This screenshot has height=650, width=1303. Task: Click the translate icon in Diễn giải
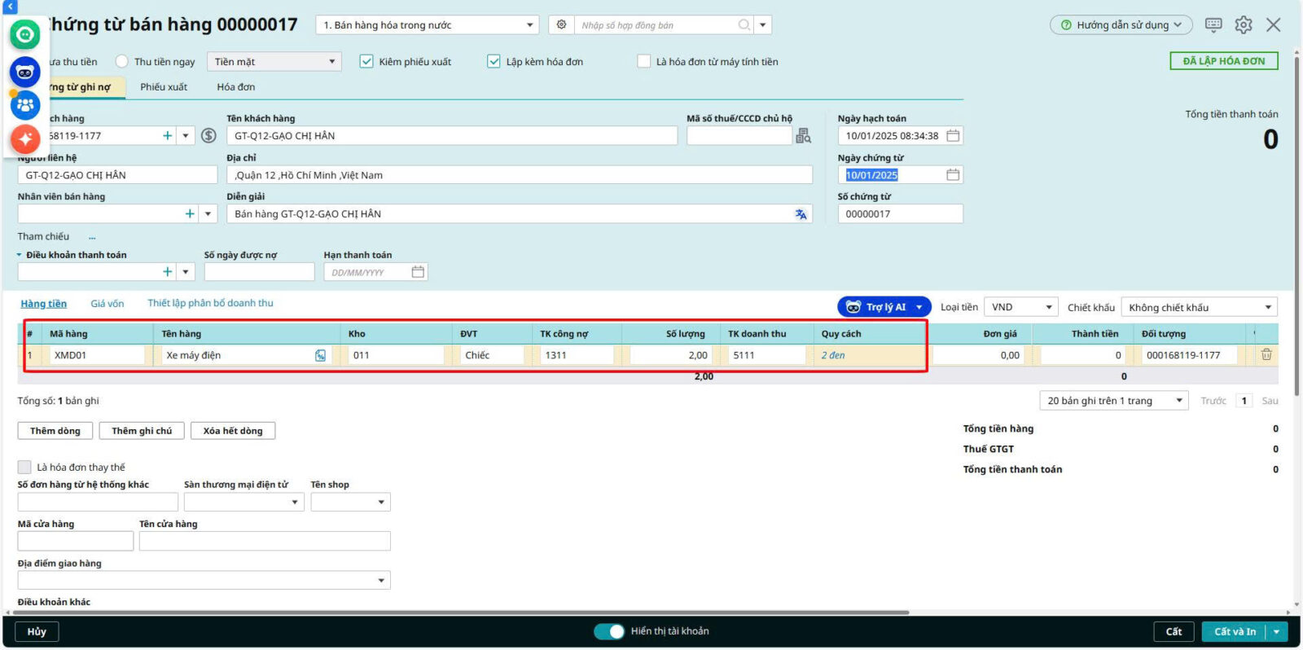(801, 214)
